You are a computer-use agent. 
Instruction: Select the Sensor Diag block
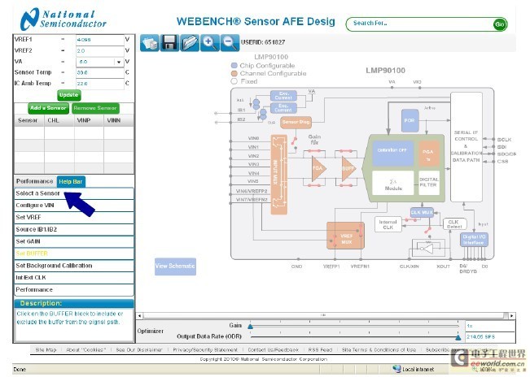(296, 123)
